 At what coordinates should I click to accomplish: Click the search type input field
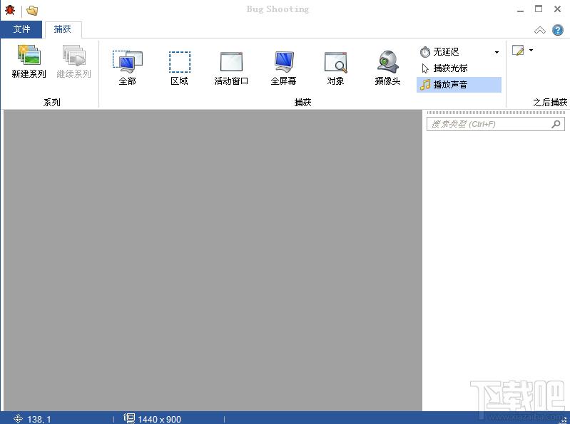point(487,124)
